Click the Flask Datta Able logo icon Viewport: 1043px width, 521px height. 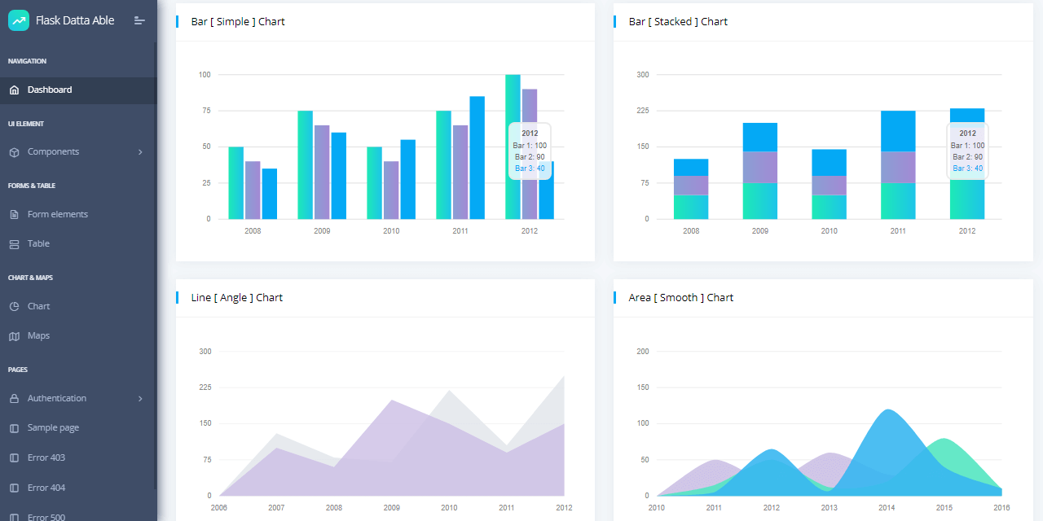click(x=18, y=20)
